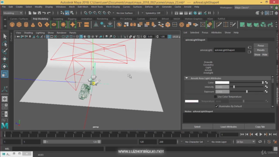Create a polygon plane from shelf
Viewport: 279px width, 157px height.
47,24
